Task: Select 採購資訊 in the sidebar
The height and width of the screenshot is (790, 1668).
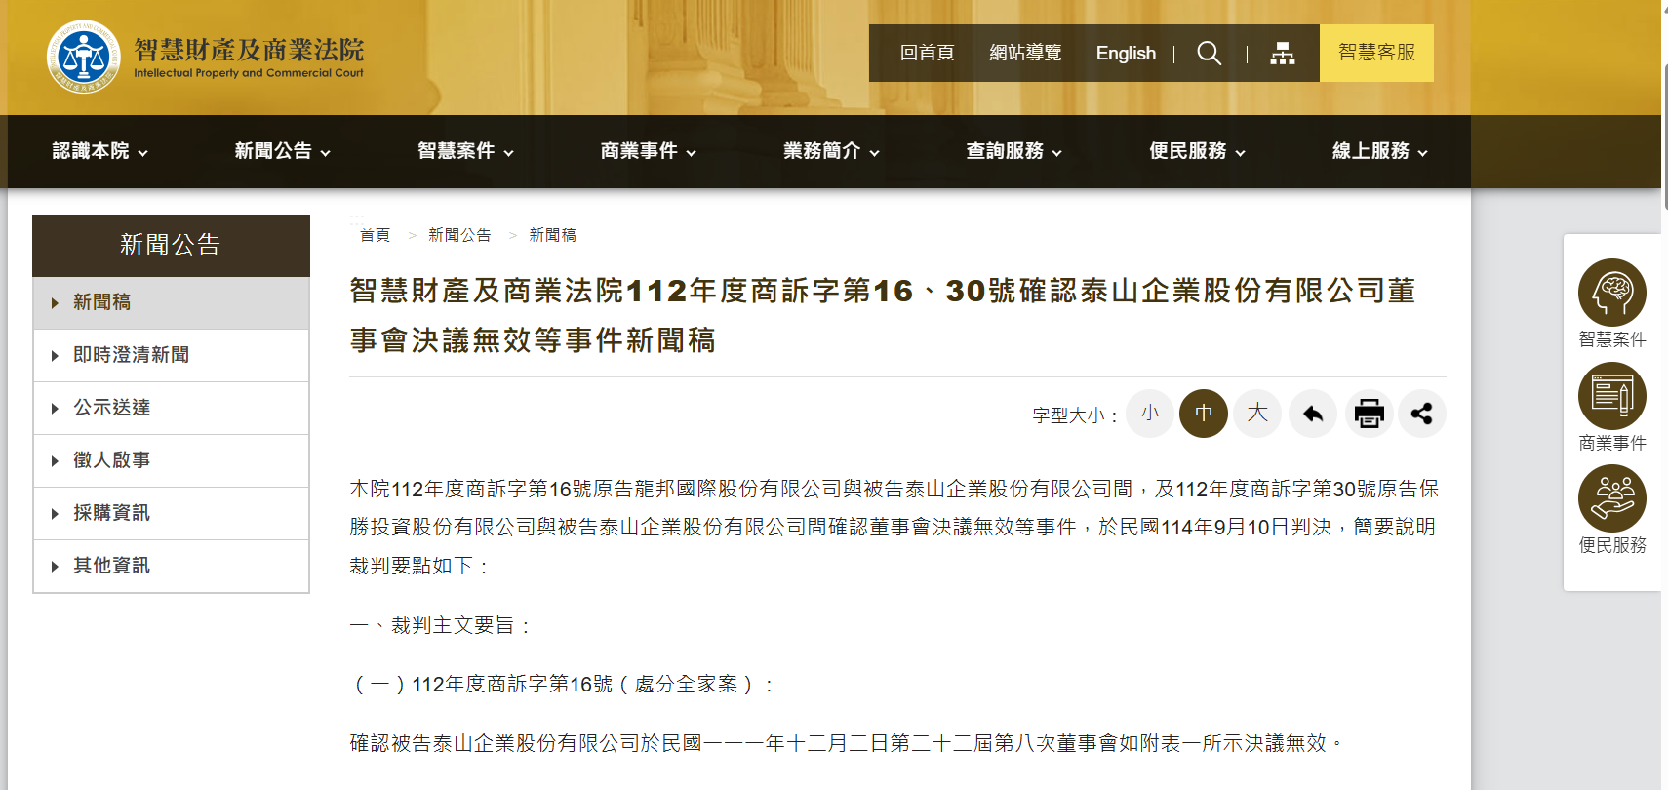Action: (x=171, y=513)
